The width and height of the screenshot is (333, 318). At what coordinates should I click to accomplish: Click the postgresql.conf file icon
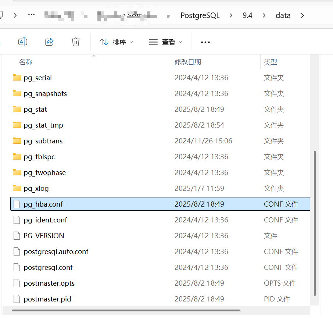point(17,267)
